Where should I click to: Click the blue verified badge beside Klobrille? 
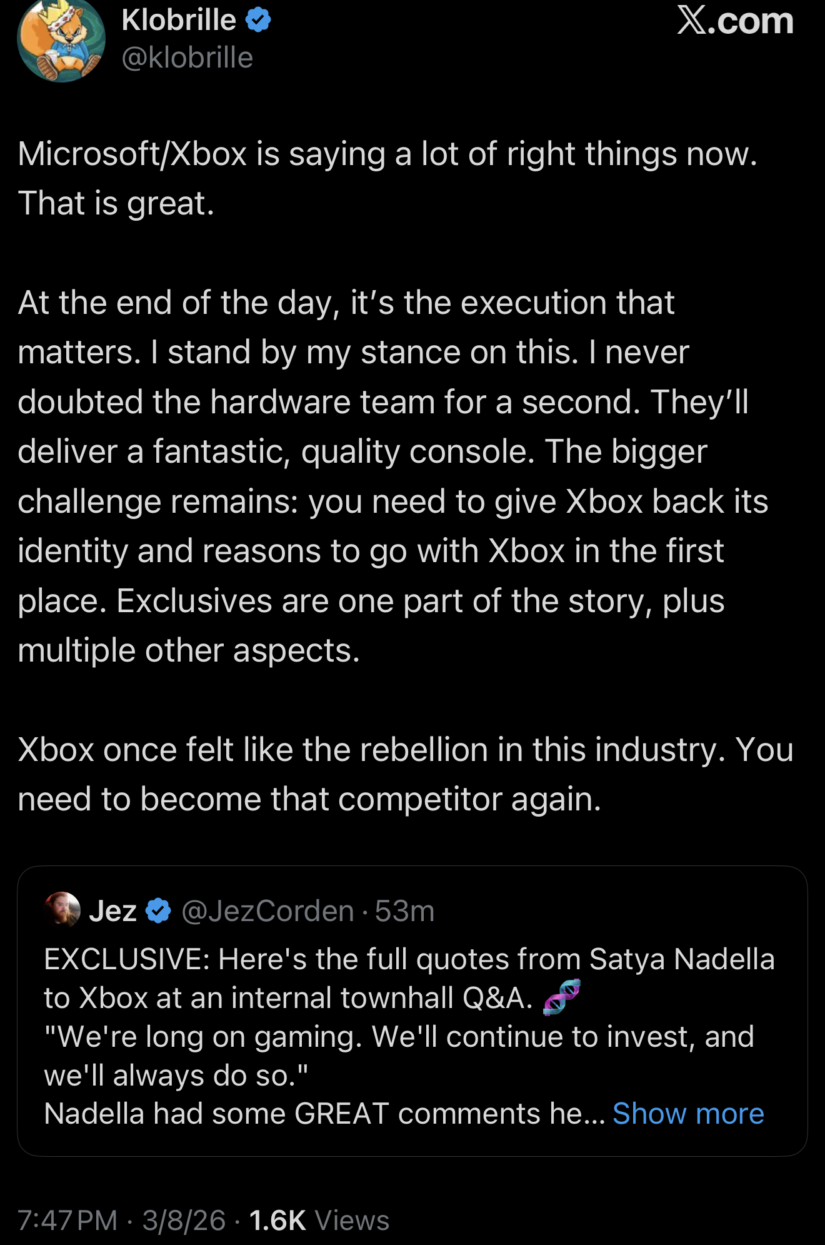tap(257, 20)
